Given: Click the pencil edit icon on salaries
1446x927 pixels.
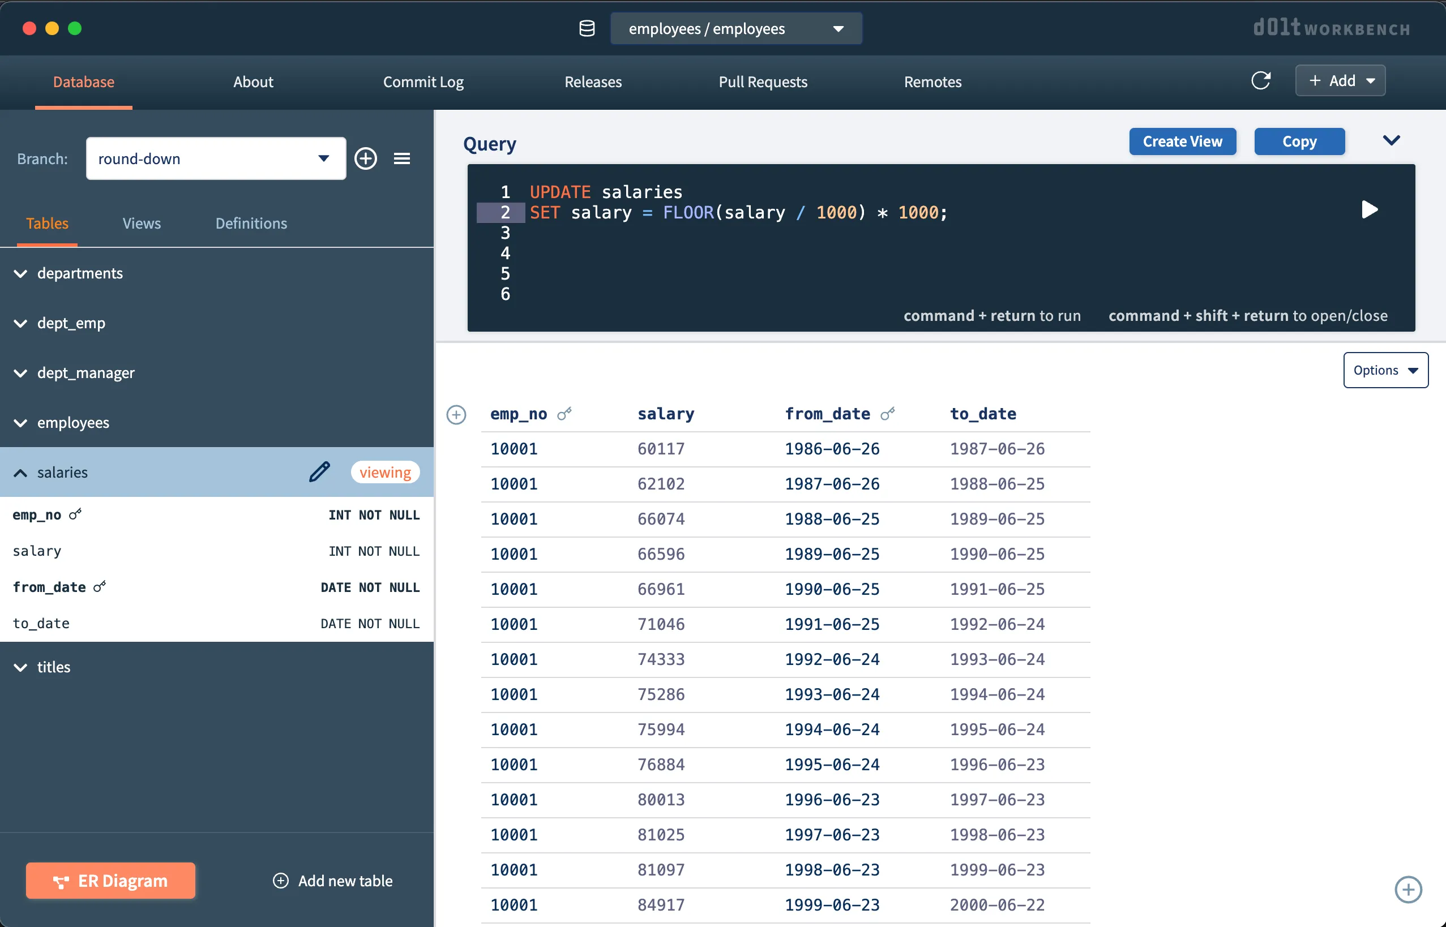Looking at the screenshot, I should [x=319, y=472].
